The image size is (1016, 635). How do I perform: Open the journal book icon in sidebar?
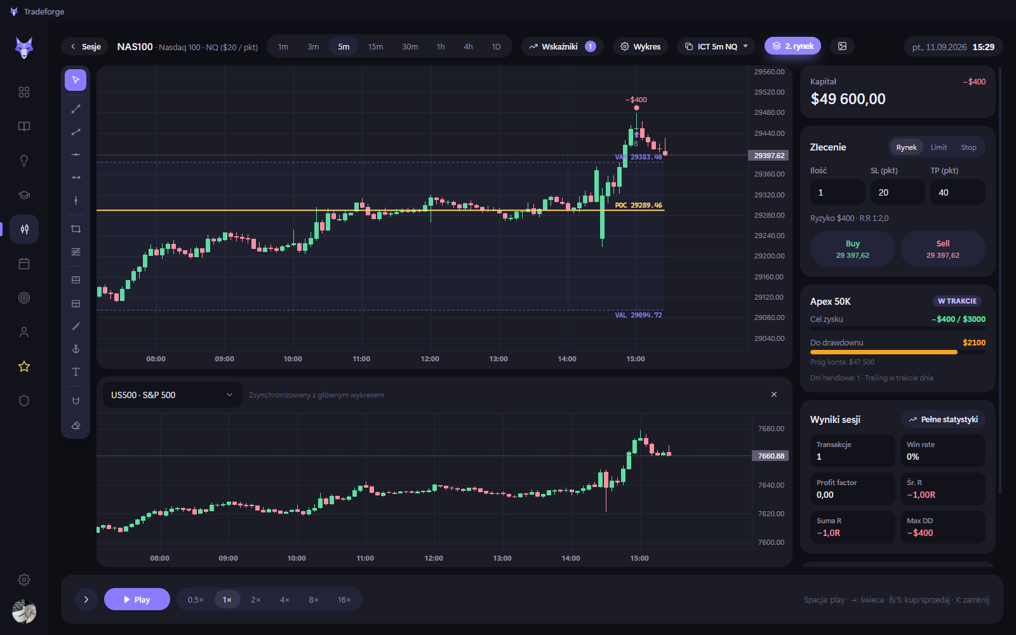[24, 126]
